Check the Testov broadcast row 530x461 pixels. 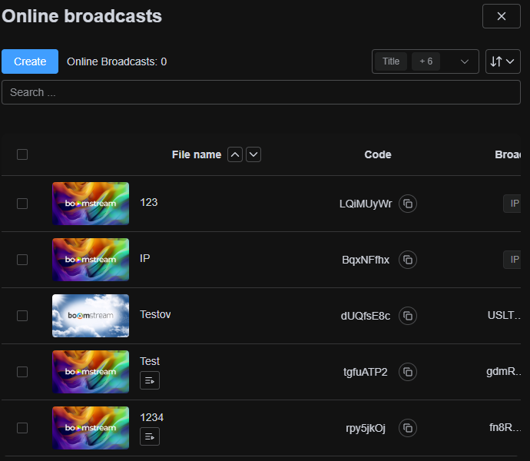pyautogui.click(x=22, y=316)
